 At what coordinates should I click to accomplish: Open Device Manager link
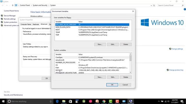pyautogui.click(x=10, y=16)
